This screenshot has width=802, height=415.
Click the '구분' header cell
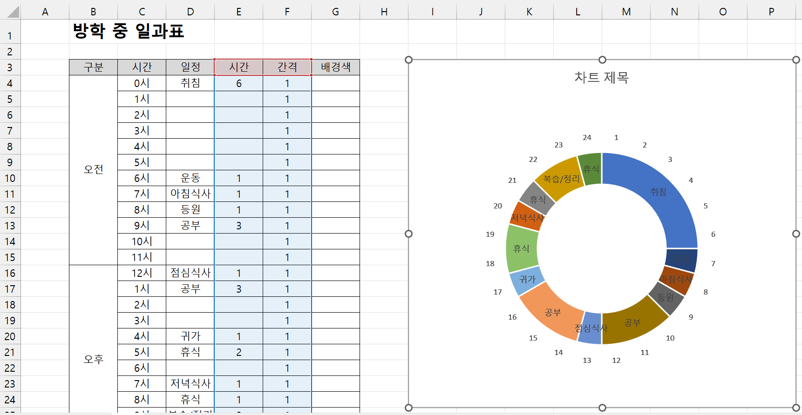pyautogui.click(x=94, y=67)
